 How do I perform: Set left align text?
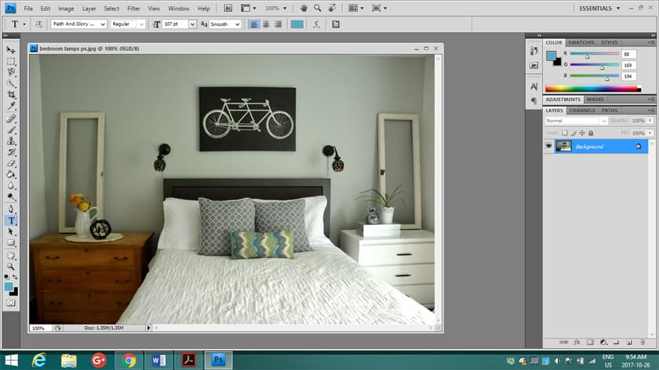pos(254,24)
